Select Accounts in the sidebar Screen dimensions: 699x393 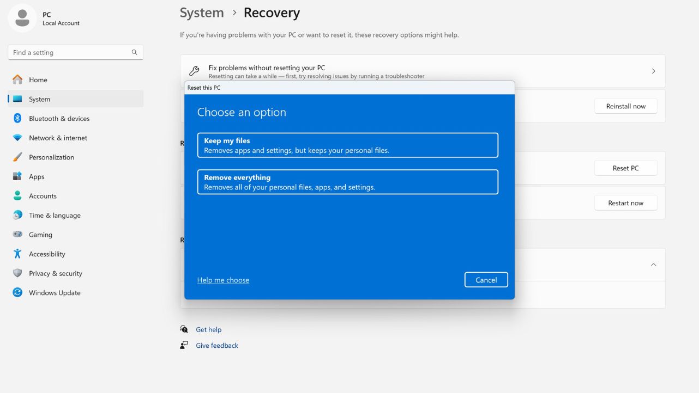76,196
